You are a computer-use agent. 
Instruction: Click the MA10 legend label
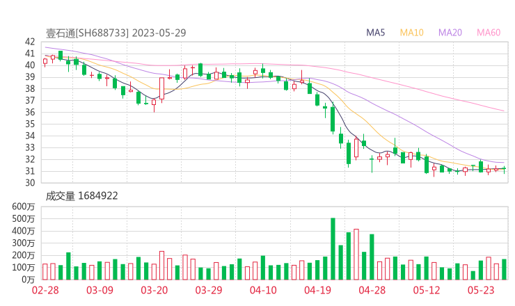click(411, 33)
